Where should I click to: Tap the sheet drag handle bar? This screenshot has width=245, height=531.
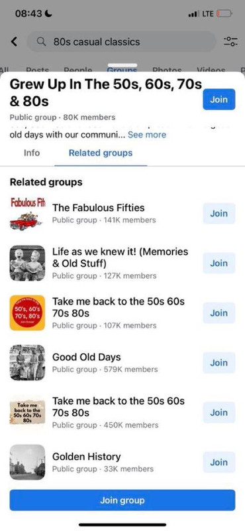click(x=122, y=65)
